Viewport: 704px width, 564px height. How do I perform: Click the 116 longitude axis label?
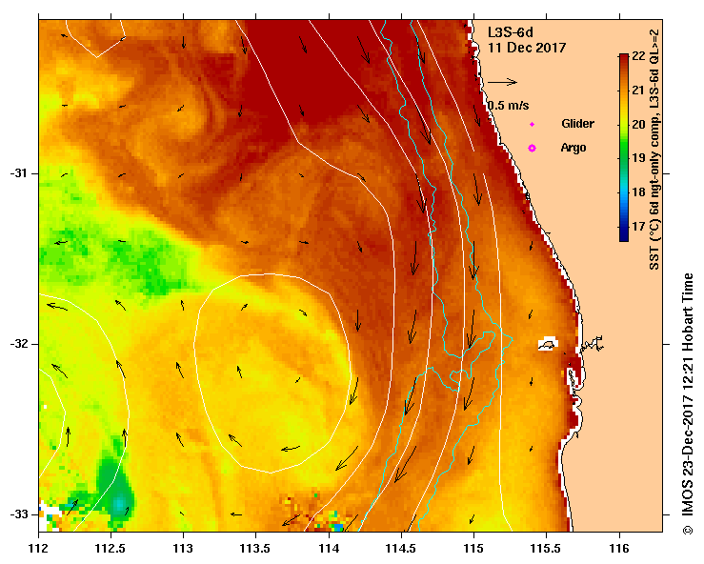pos(619,549)
